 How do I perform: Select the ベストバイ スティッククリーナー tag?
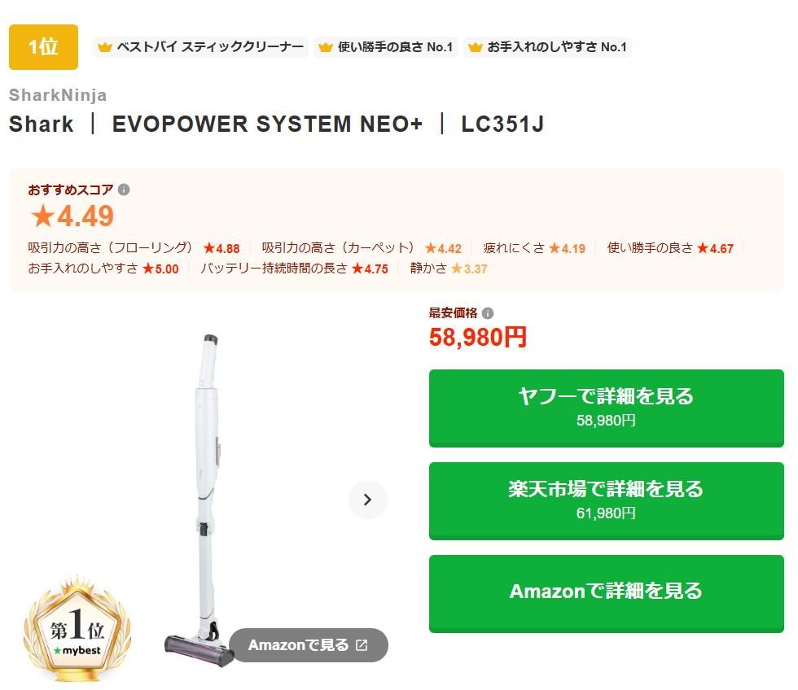pos(200,47)
